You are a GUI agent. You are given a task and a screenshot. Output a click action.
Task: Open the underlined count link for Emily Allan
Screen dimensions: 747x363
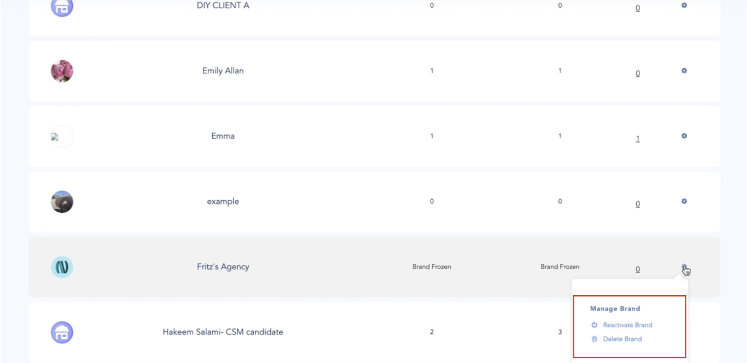pyautogui.click(x=637, y=73)
